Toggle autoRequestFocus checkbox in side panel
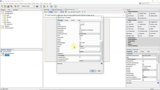 pos(143,64)
